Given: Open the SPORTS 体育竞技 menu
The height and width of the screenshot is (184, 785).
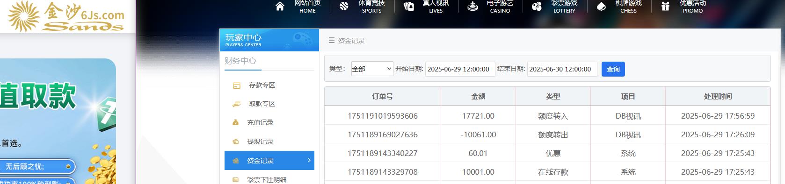Looking at the screenshot, I should point(371,7).
